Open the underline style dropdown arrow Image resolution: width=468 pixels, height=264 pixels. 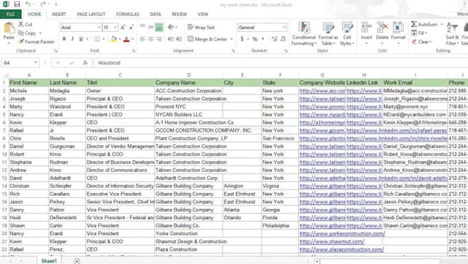87,39
